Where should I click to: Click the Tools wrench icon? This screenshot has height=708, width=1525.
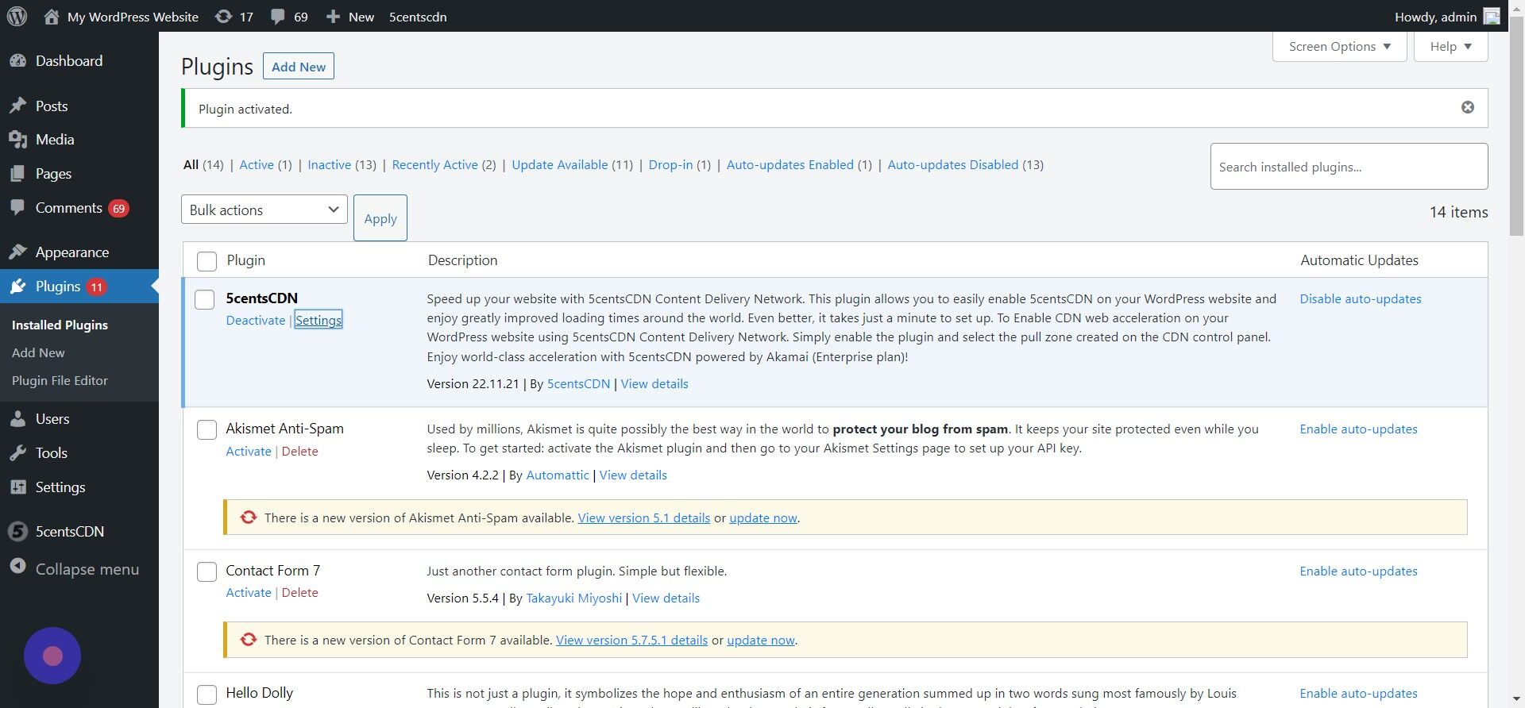point(18,453)
